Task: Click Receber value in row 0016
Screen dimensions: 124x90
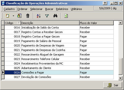Action: pyautogui.click(x=96, y=27)
